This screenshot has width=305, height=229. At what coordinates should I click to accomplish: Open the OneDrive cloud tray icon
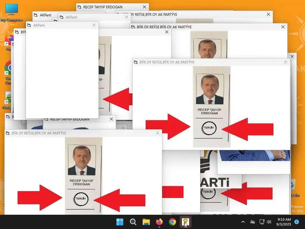pos(253,222)
